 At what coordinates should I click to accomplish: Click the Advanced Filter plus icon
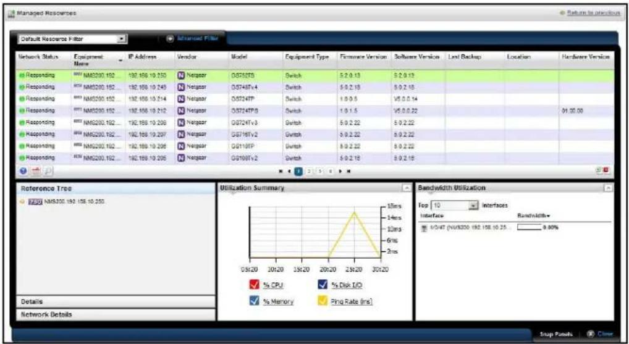tap(170, 38)
